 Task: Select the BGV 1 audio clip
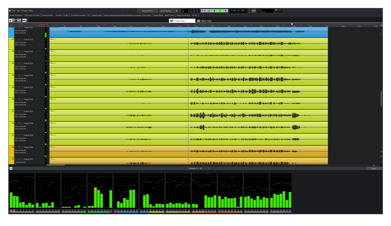coord(188,151)
